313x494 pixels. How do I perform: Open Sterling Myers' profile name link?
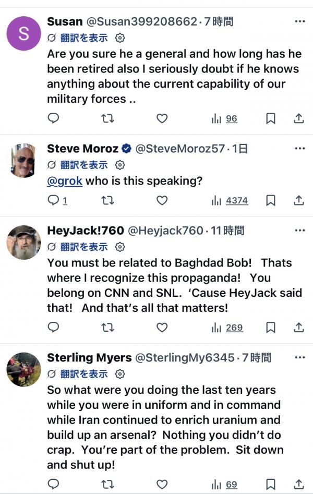(89, 358)
